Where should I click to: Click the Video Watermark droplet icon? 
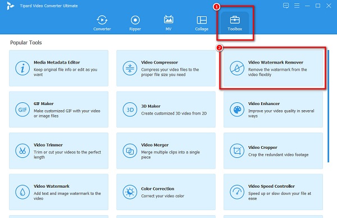tap(22, 192)
